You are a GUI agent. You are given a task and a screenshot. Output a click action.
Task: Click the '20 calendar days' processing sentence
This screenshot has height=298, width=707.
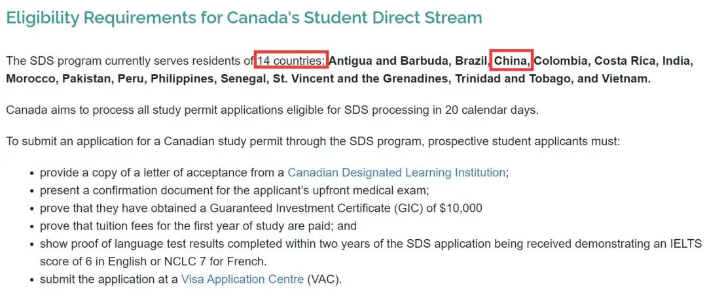pyautogui.click(x=272, y=110)
